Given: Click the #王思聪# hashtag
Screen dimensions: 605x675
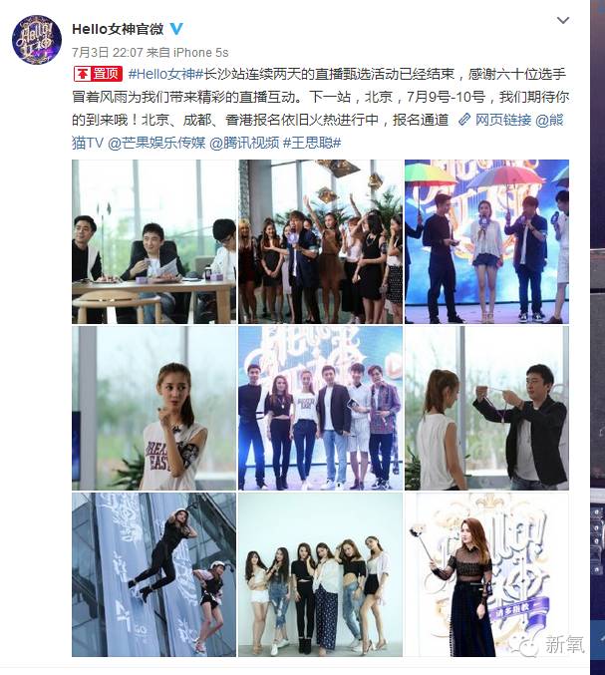Looking at the screenshot, I should [x=312, y=143].
